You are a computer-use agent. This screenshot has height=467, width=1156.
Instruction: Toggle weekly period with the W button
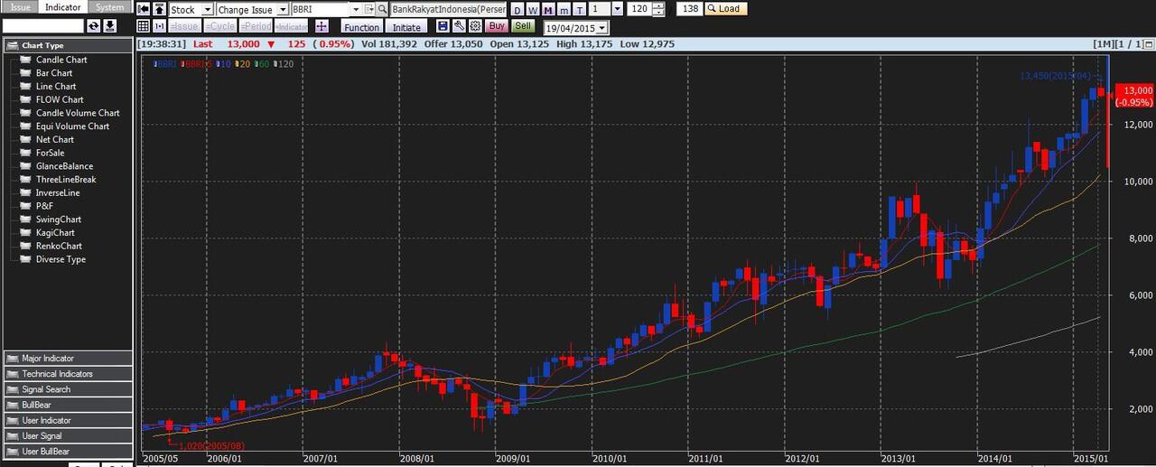533,9
